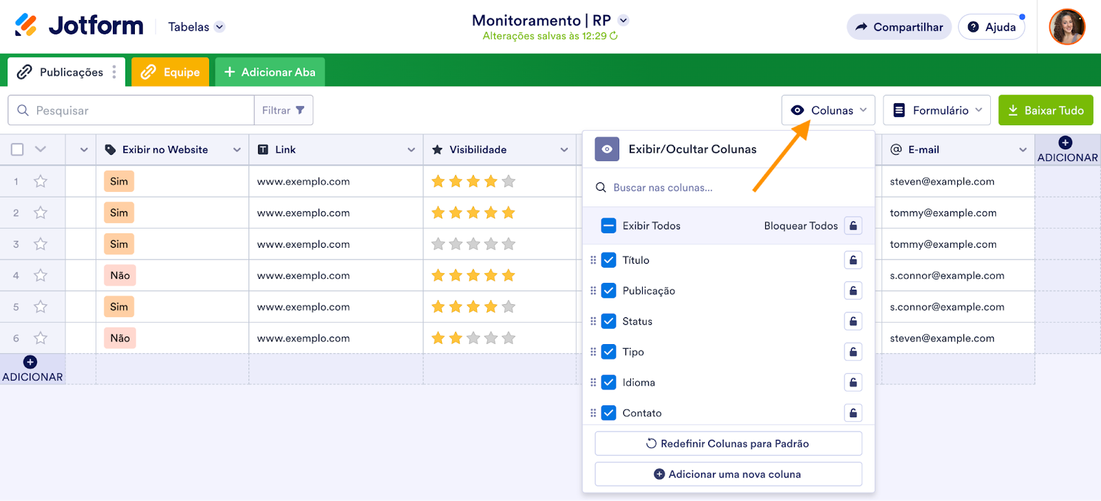Set row 3 rating to five stars
The height and width of the screenshot is (501, 1101).
pyautogui.click(x=509, y=244)
